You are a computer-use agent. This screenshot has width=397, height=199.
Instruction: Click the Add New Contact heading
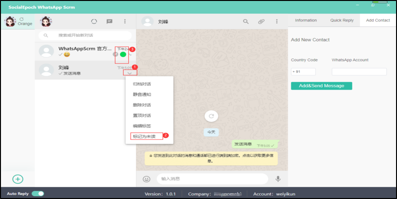[310, 40]
